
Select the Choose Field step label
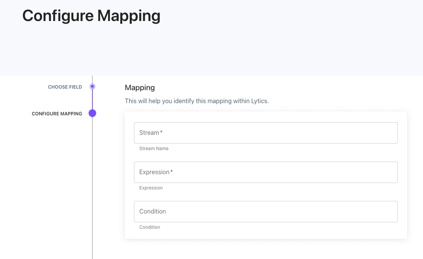[65, 87]
